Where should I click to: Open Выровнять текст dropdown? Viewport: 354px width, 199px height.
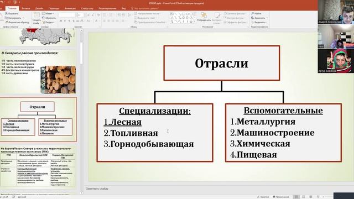click(x=145, y=18)
